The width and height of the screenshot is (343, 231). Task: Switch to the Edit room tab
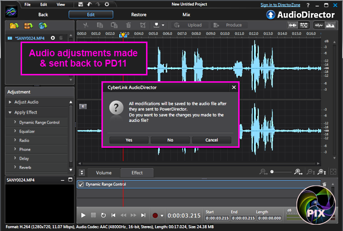[91, 15]
